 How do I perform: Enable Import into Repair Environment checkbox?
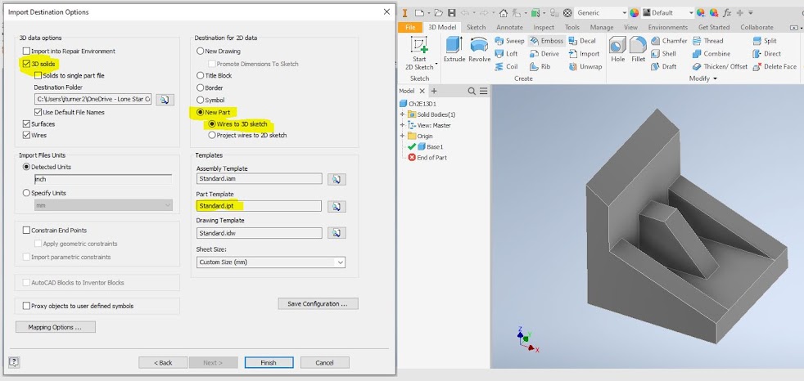click(x=27, y=52)
